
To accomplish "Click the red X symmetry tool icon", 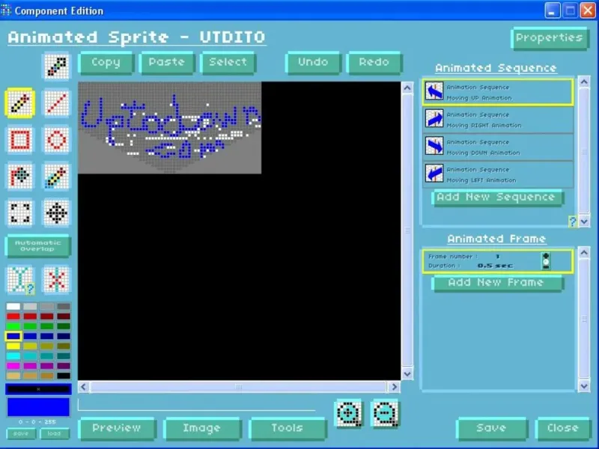I will pos(57,280).
